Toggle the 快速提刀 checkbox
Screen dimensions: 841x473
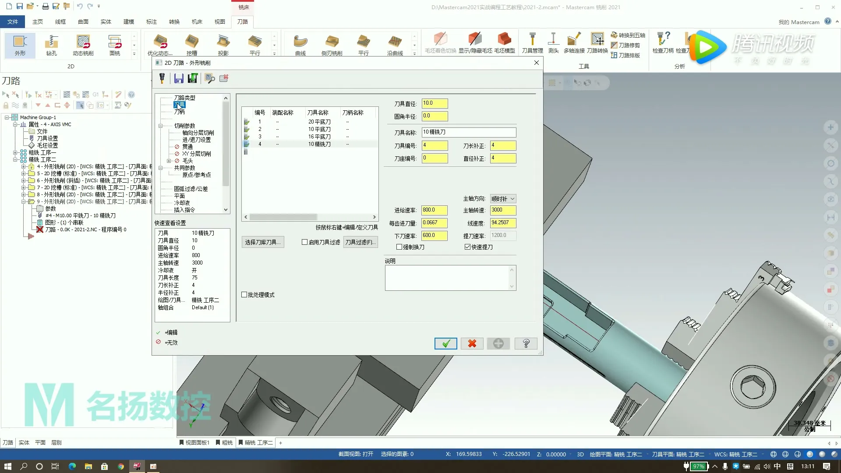coord(467,247)
